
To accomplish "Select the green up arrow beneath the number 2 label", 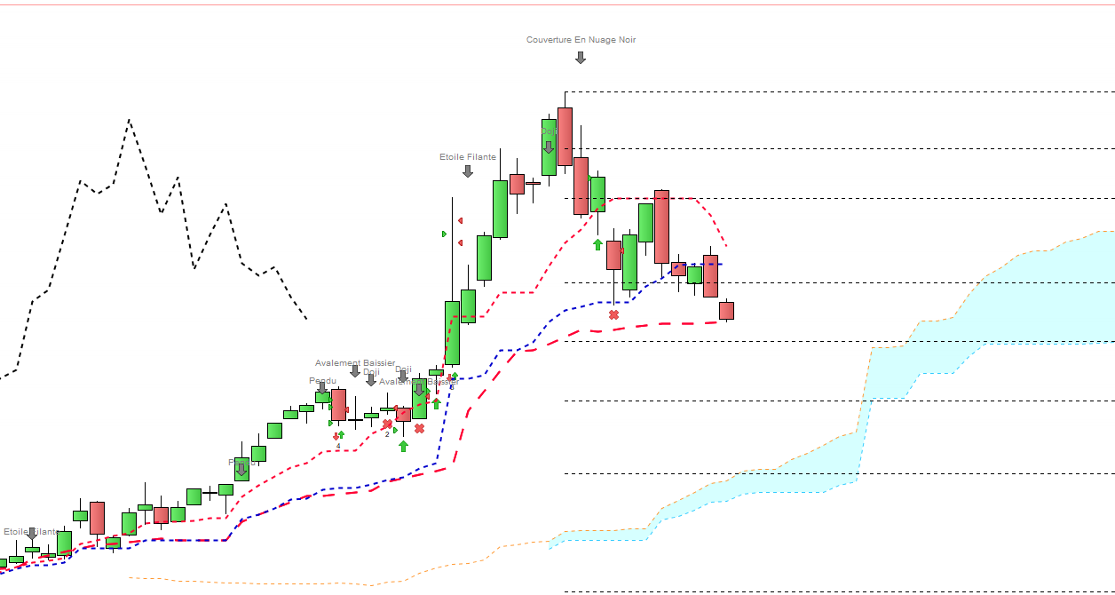I will click(x=403, y=446).
